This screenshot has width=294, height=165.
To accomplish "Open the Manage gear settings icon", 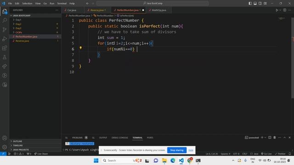I will pyautogui.click(x=5, y=147).
